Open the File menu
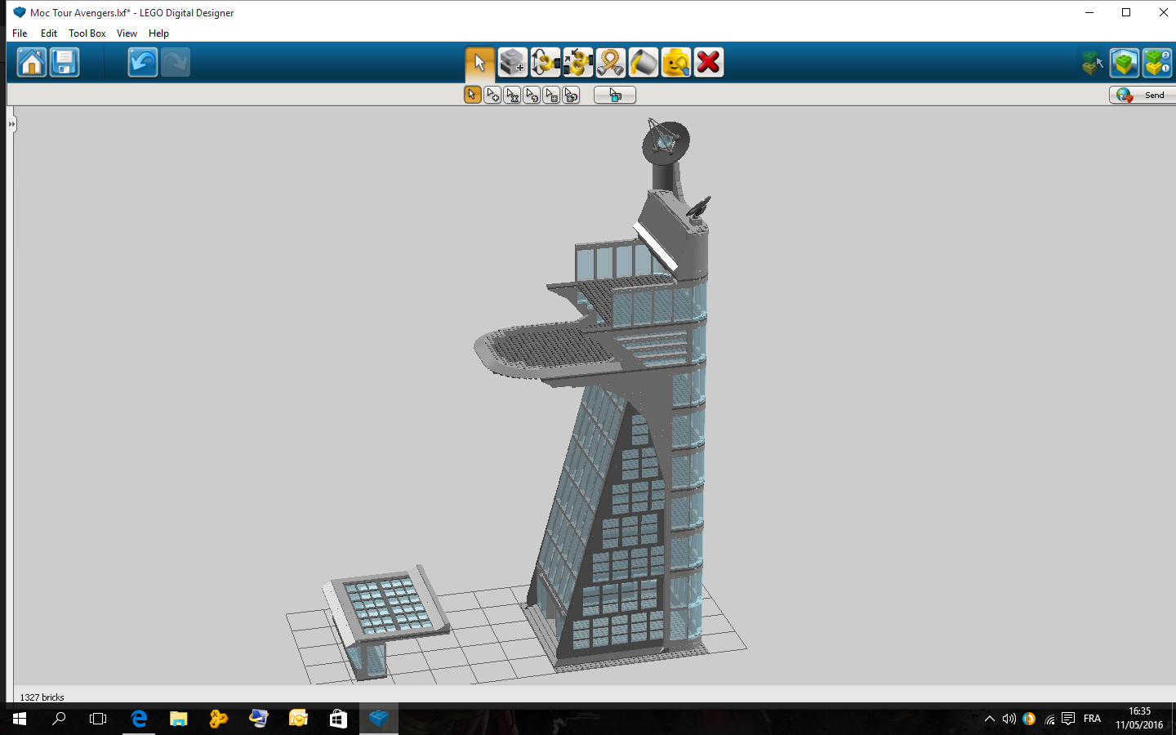The width and height of the screenshot is (1176, 735). (20, 33)
